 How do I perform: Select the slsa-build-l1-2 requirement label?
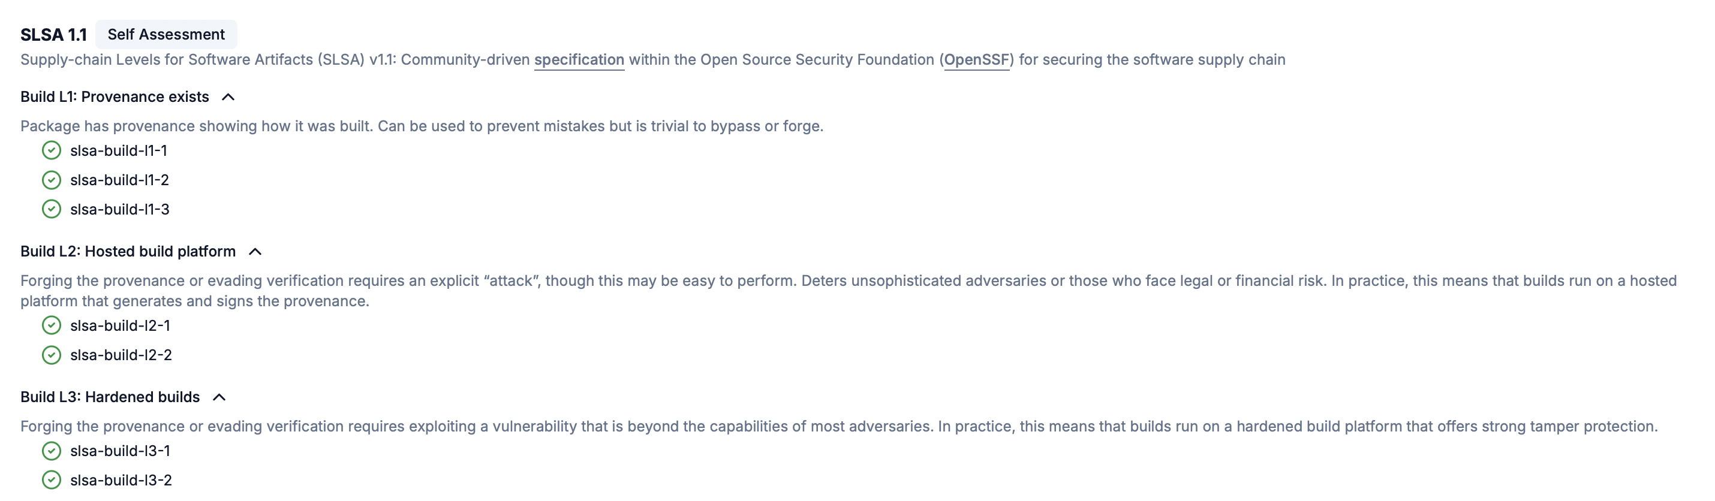(x=119, y=180)
